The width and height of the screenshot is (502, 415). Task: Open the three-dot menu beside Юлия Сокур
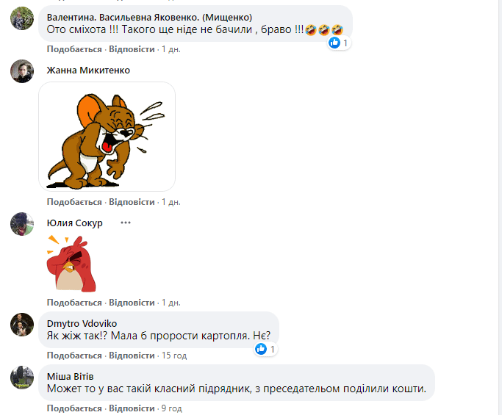[126, 223]
